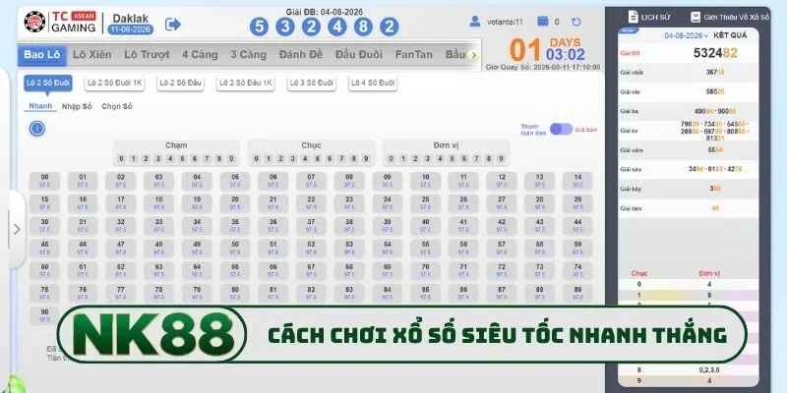The height and width of the screenshot is (393, 787).
Task: Click the user profile icon next to votantai11
Action: click(475, 22)
